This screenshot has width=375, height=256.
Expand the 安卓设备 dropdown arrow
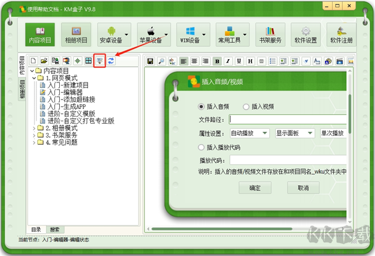pos(127,35)
